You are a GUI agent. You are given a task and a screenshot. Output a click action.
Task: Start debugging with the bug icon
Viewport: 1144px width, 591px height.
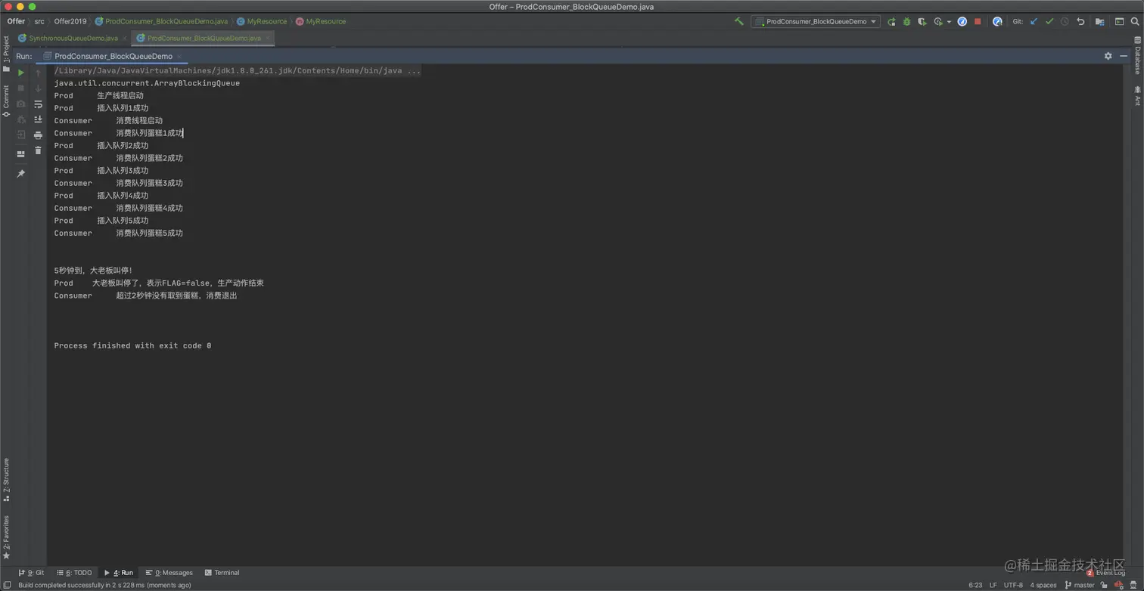(x=906, y=22)
